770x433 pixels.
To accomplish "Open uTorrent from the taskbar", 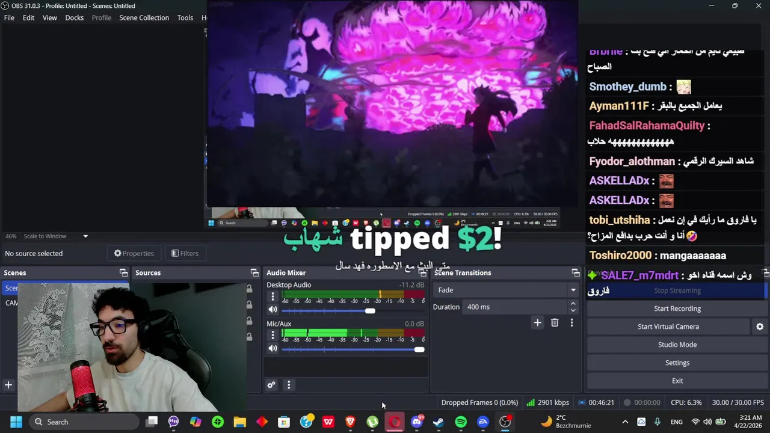I will point(372,422).
